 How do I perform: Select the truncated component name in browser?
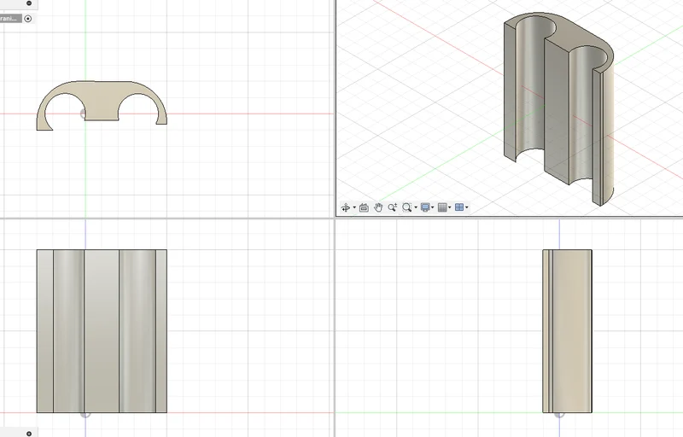[10, 18]
